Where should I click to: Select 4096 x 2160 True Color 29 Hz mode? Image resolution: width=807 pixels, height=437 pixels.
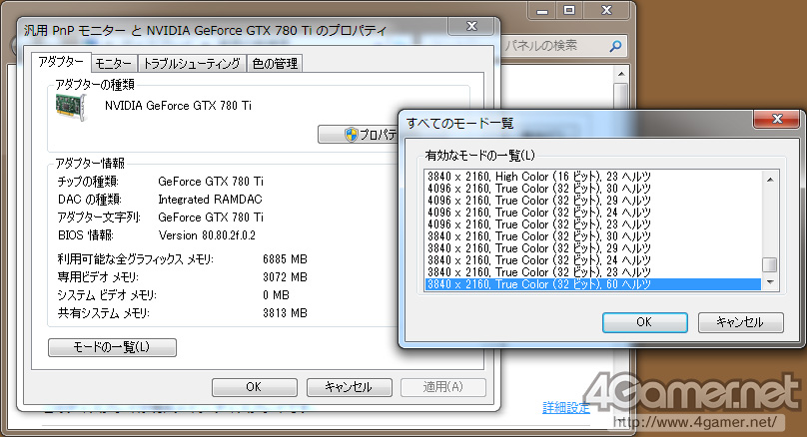pos(593,201)
